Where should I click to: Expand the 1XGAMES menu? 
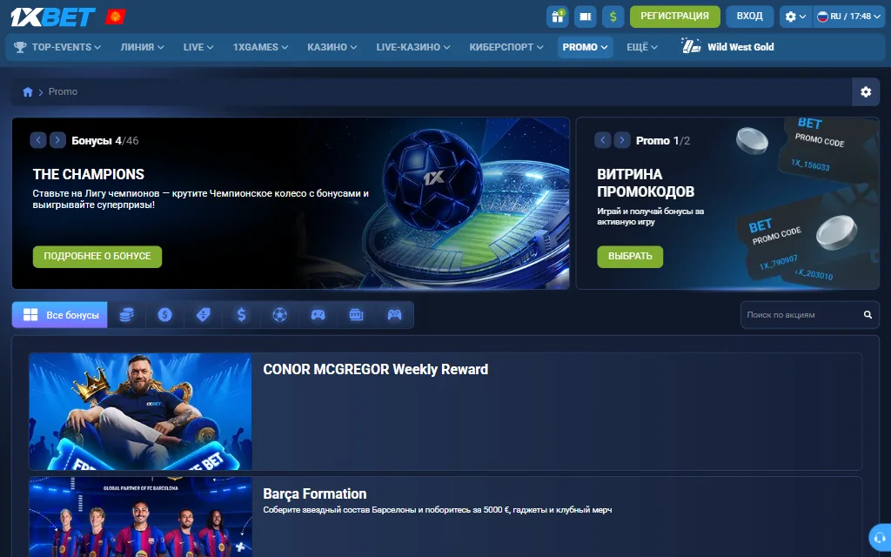click(260, 47)
